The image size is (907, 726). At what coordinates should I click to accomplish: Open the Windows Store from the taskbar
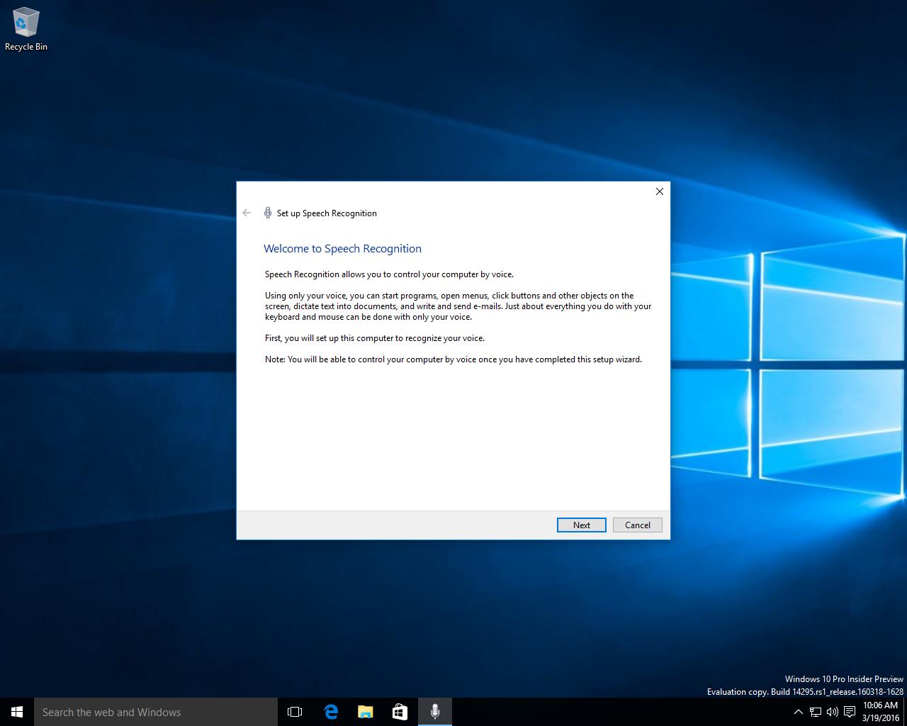400,712
